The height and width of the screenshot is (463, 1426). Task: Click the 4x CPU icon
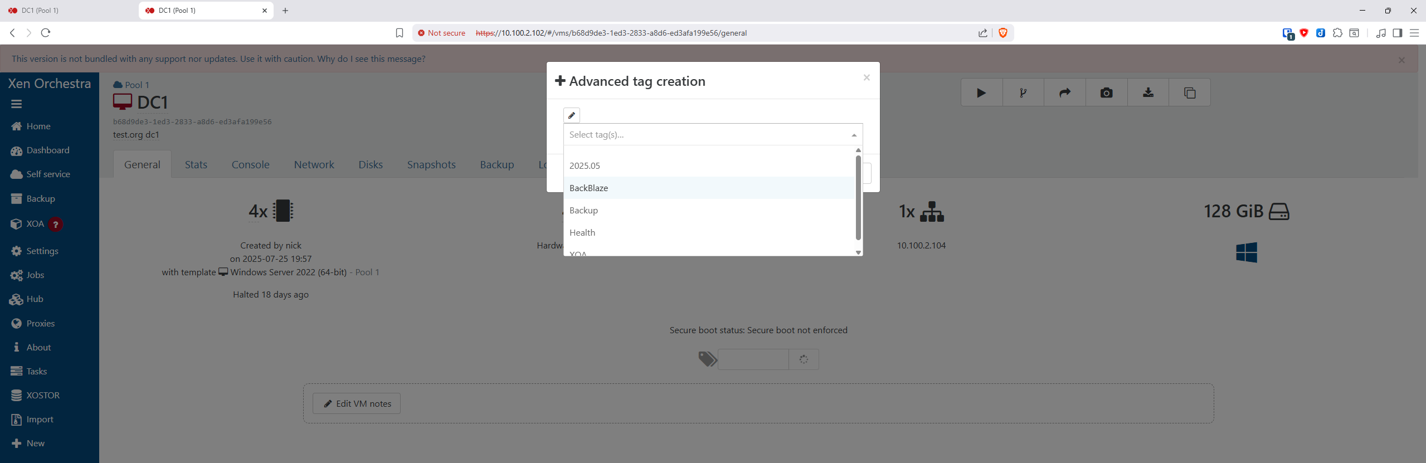tap(283, 211)
